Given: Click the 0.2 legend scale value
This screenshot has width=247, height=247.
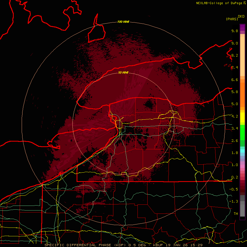Looking at the screenshot, I should 235,177.
